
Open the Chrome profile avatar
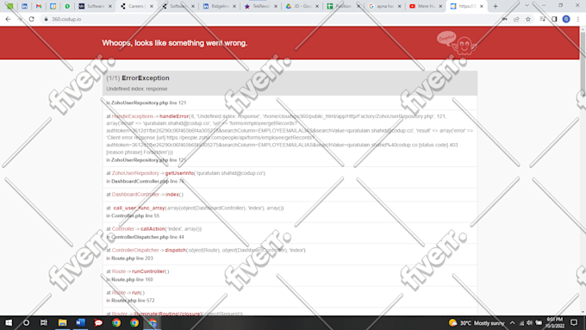(x=566, y=19)
